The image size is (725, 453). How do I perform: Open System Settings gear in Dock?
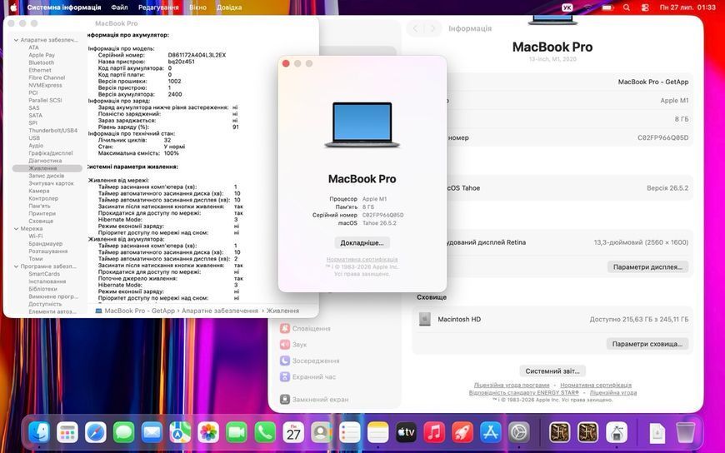519,433
